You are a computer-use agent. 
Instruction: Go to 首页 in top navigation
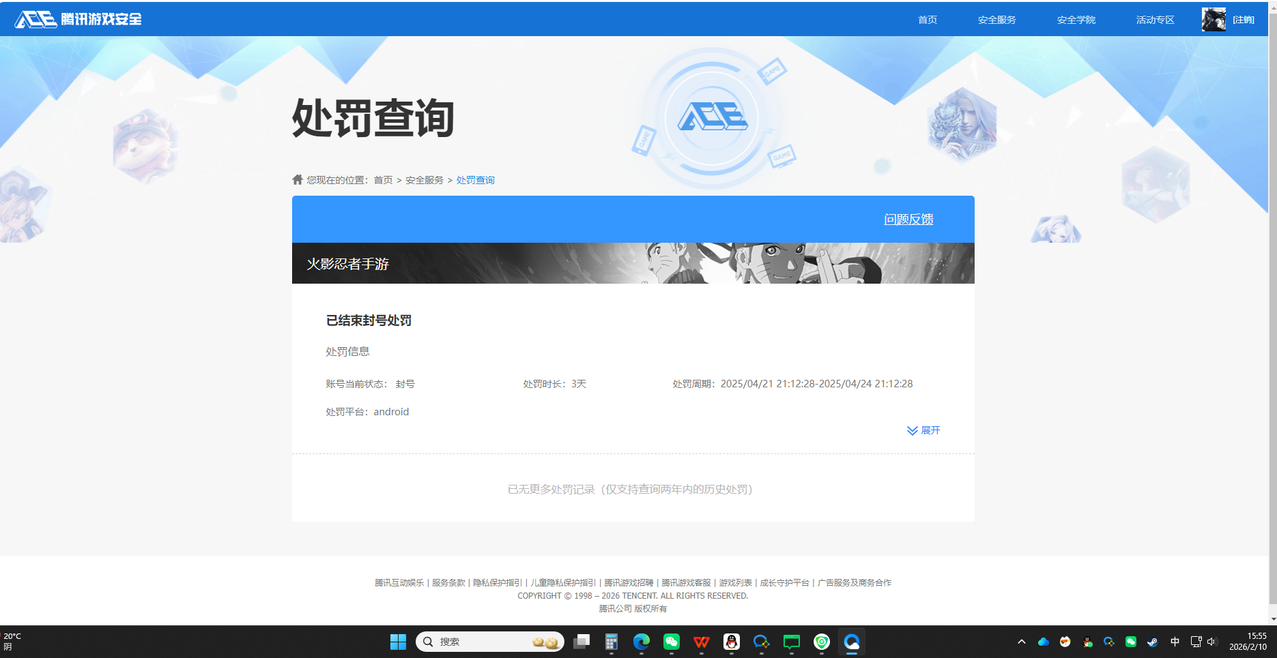pos(928,20)
